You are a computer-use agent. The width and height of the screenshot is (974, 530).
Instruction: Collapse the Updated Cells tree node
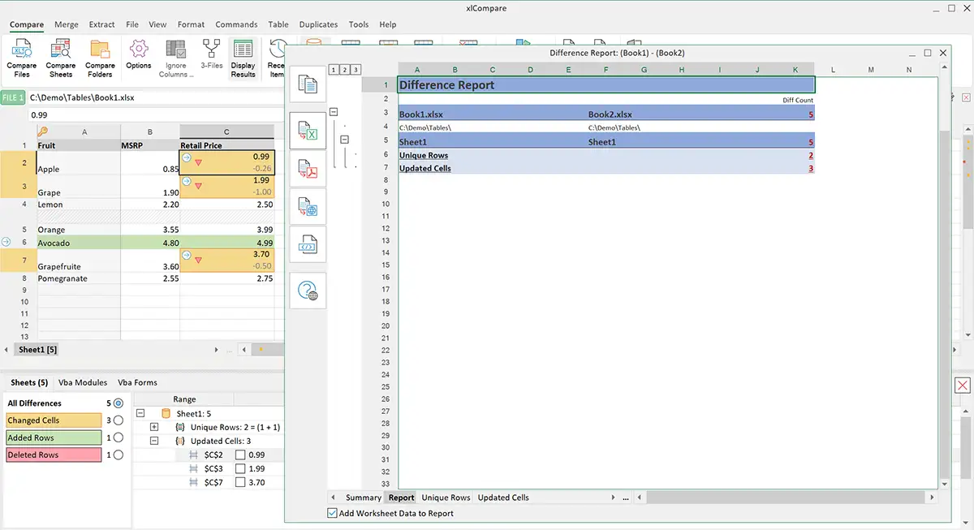coord(154,440)
